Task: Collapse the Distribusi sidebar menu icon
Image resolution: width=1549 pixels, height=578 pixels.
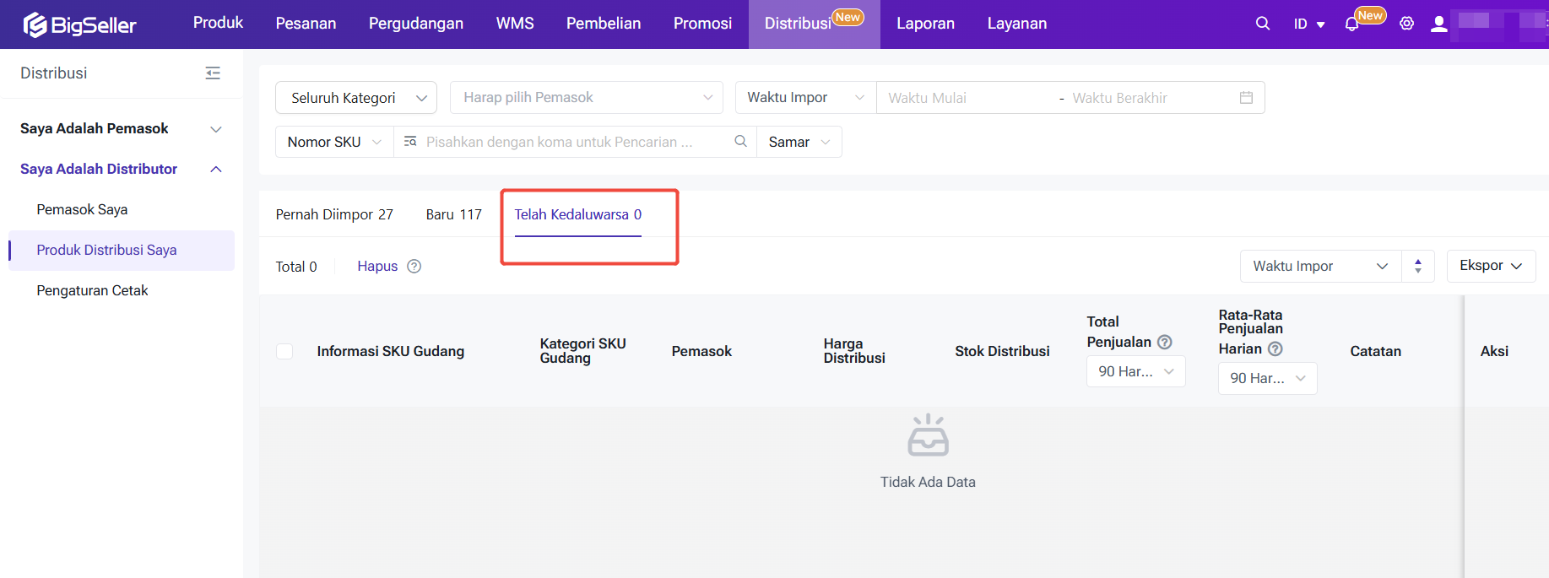Action: point(213,73)
